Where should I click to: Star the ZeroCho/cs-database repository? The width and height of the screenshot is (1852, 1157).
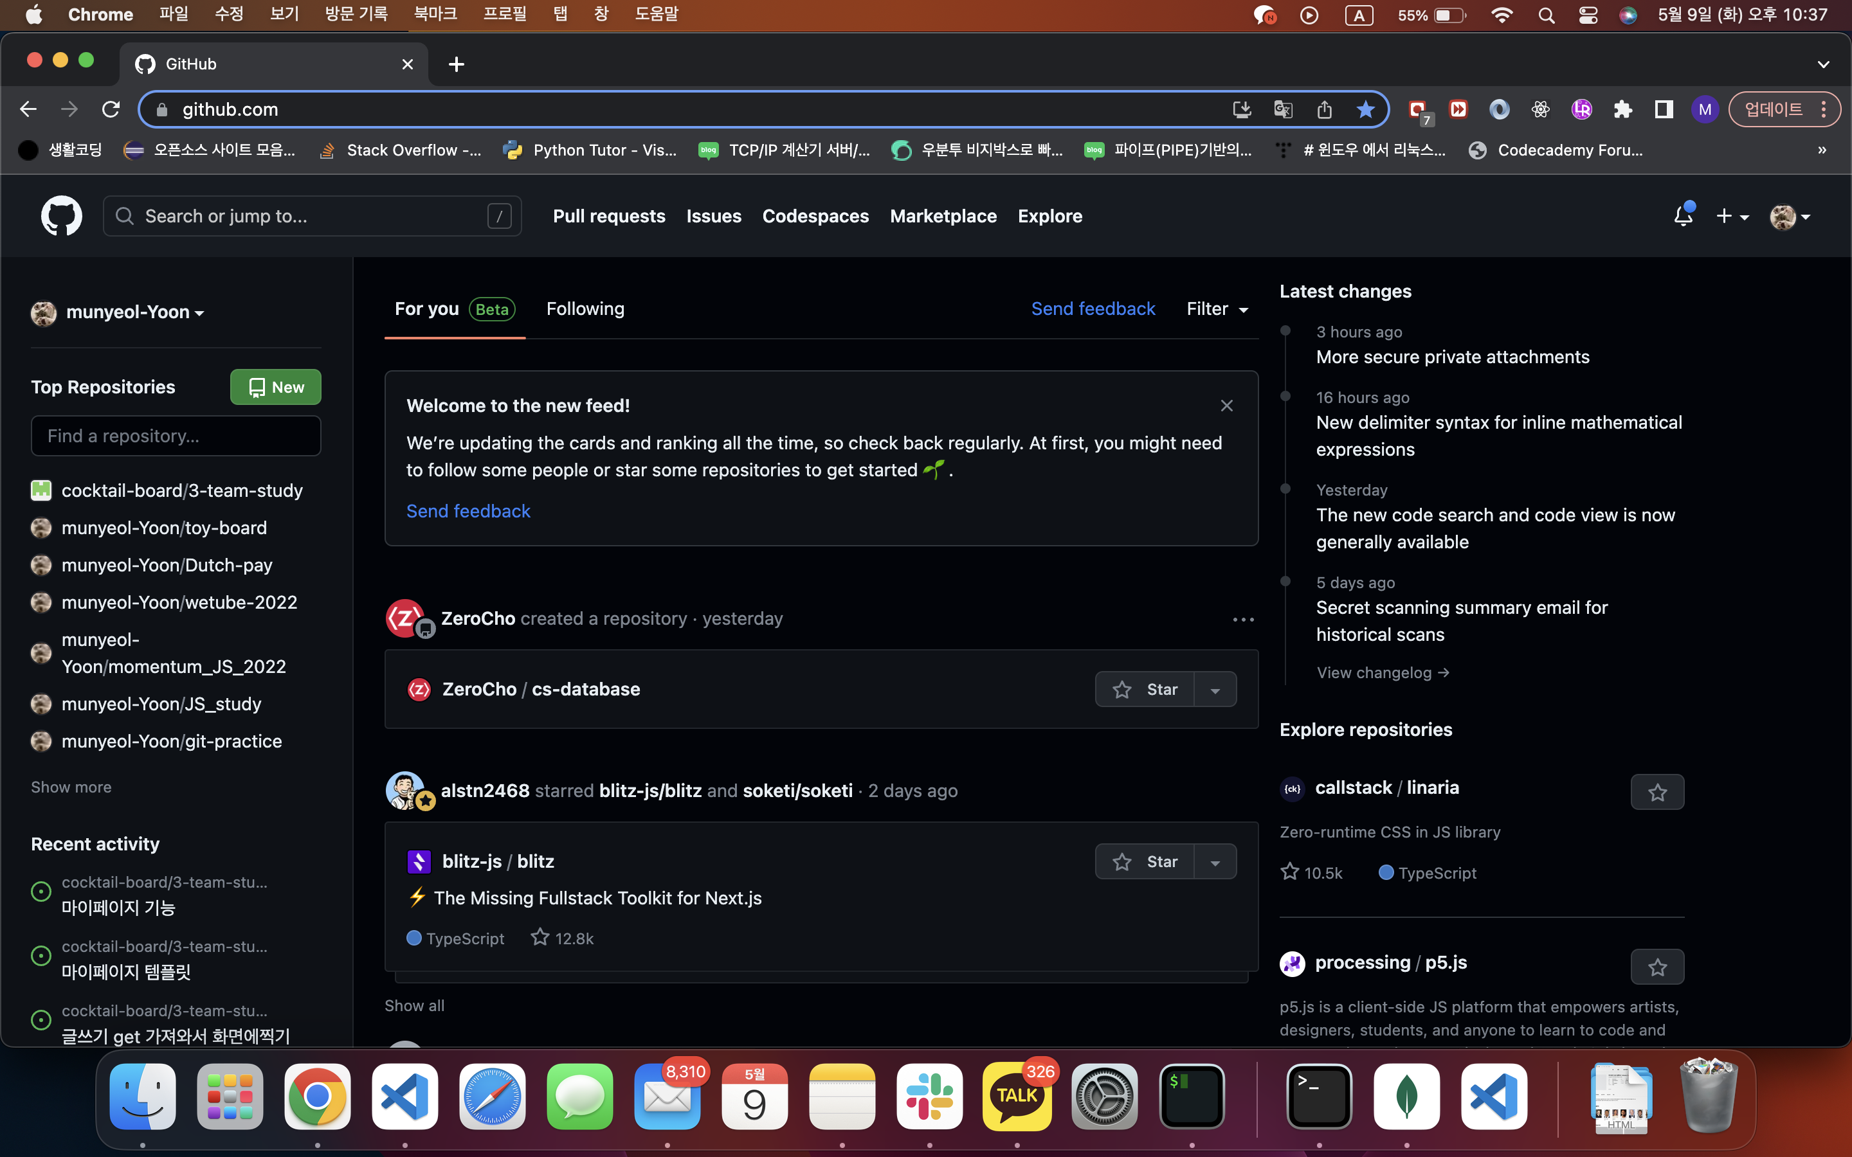[x=1145, y=690]
